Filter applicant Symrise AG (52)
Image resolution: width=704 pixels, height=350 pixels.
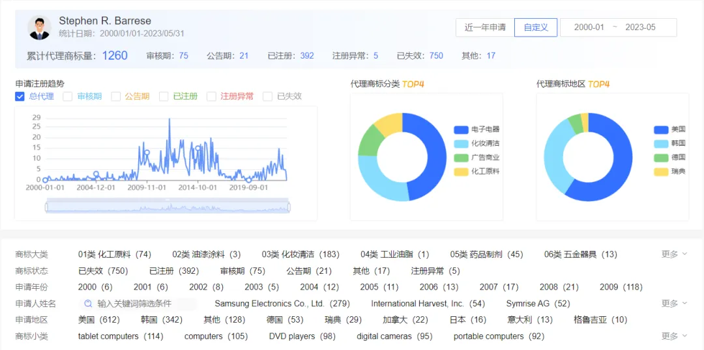click(538, 303)
